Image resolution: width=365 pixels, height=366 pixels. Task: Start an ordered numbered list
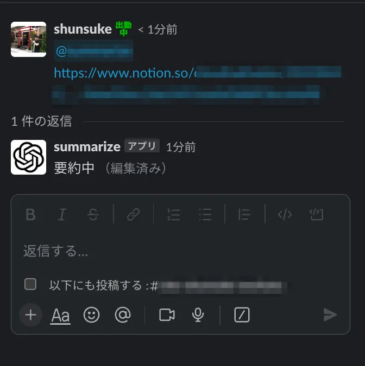173,214
